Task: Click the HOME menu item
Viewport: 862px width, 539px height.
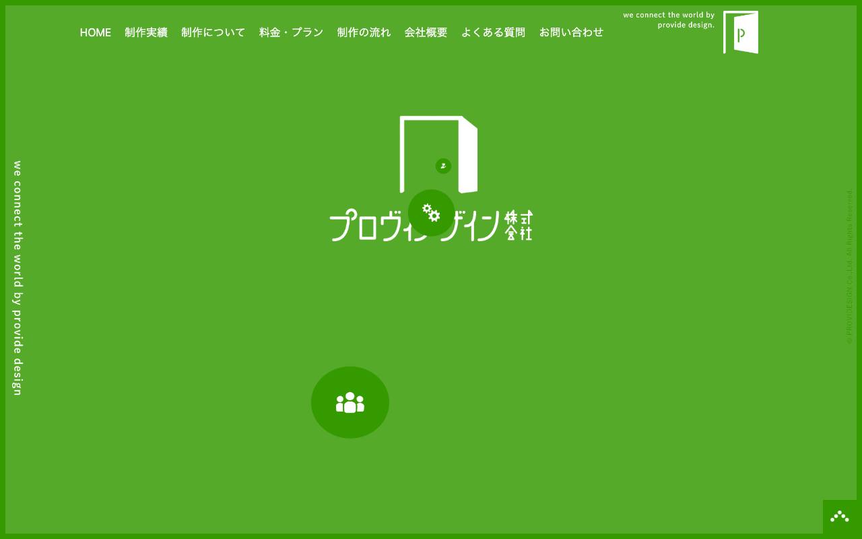Action: [95, 32]
